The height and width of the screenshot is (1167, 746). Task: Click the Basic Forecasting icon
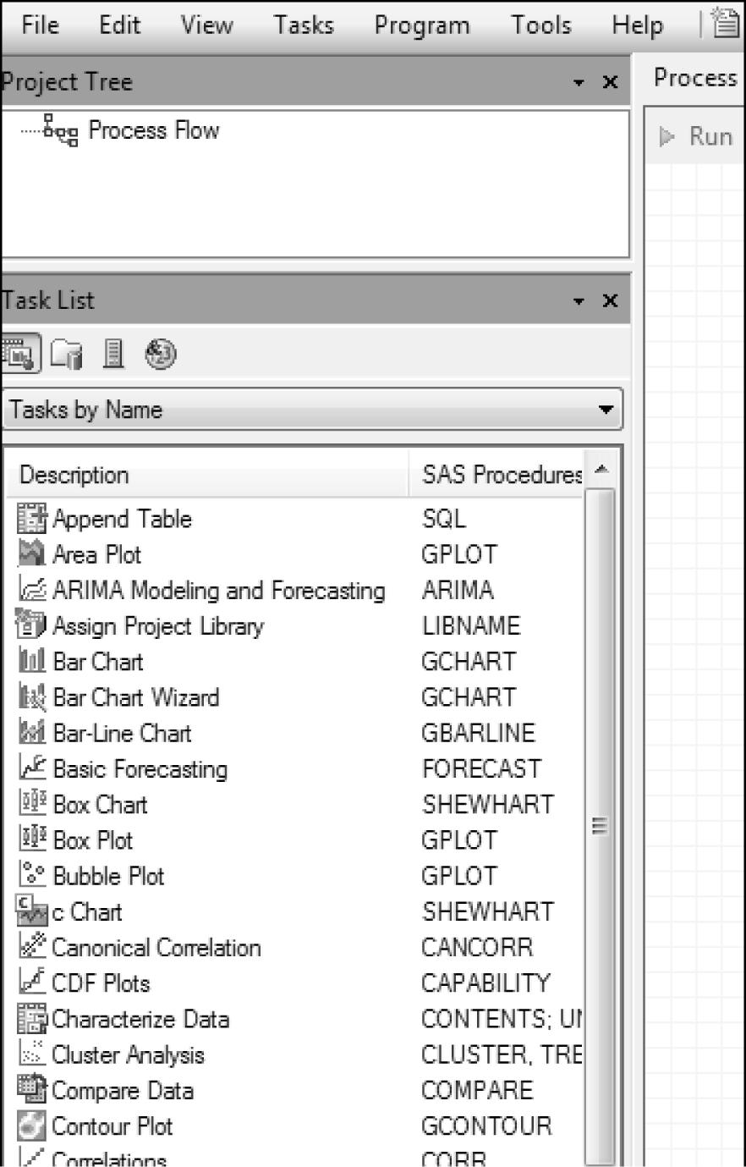(x=32, y=768)
